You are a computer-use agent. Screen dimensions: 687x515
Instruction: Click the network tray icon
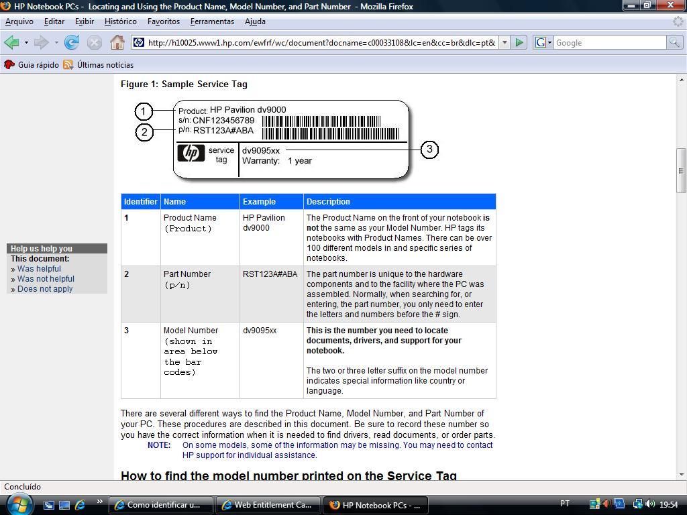click(x=637, y=504)
